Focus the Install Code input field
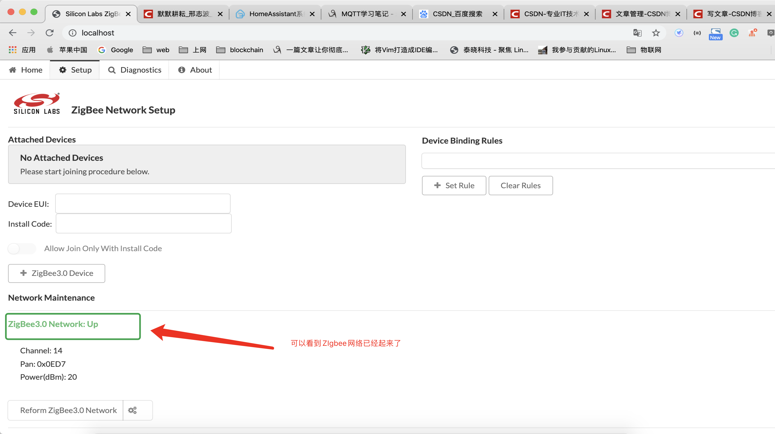The height and width of the screenshot is (434, 775). 143,223
